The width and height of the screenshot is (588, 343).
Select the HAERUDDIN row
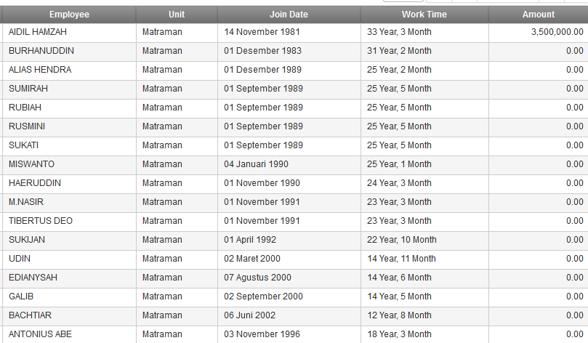click(x=295, y=183)
